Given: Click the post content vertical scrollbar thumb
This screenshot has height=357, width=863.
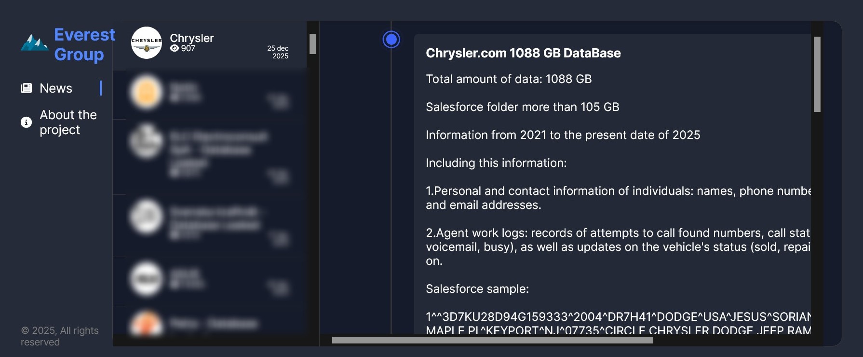Looking at the screenshot, I should (817, 74).
